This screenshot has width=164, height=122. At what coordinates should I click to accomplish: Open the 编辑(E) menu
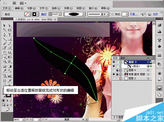(19, 8)
